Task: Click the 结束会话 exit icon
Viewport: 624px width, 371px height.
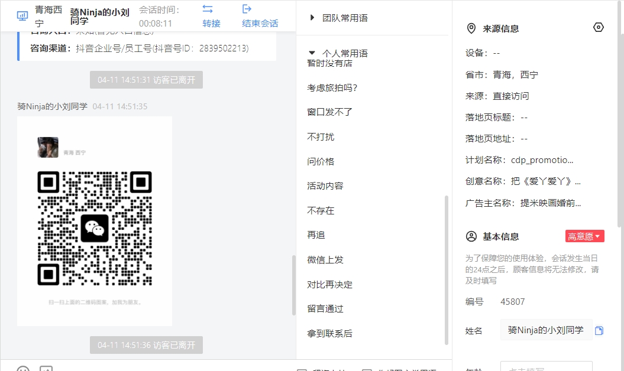Action: pyautogui.click(x=247, y=9)
